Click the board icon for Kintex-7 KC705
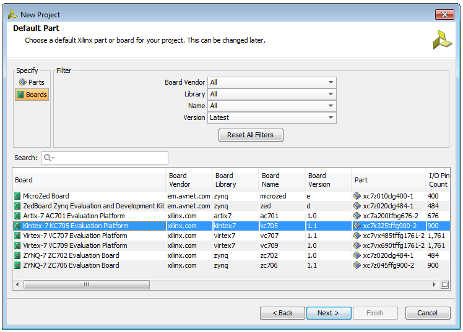The height and width of the screenshot is (332, 463). pos(18,226)
